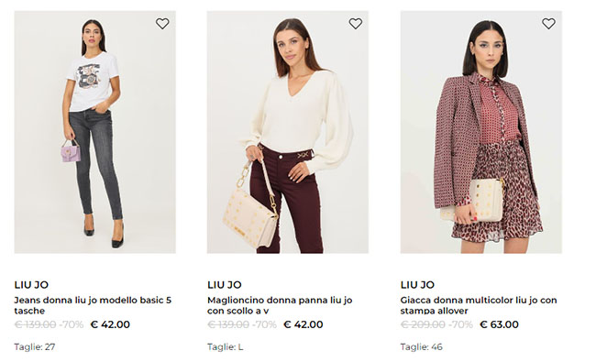Click LIU JO brand above Maglioncino
The height and width of the screenshot is (362, 596).
pos(225,285)
